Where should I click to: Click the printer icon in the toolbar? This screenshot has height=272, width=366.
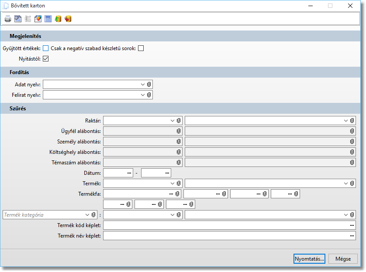(x=8, y=19)
